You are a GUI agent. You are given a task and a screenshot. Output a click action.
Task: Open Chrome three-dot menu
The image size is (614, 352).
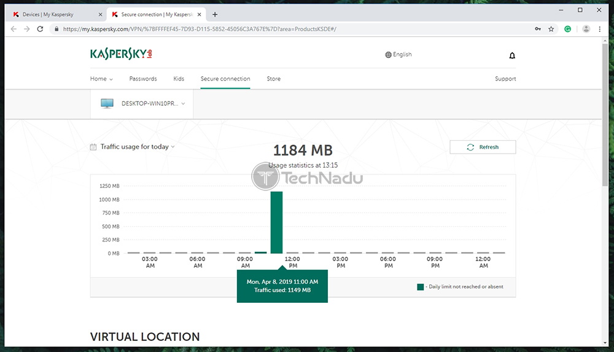tap(599, 29)
